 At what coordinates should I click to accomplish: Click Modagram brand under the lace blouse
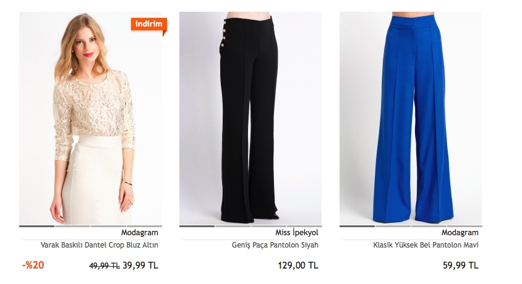pos(140,233)
